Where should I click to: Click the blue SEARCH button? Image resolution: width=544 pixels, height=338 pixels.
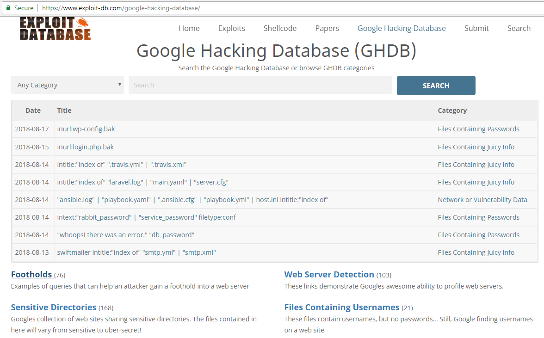[x=436, y=86]
